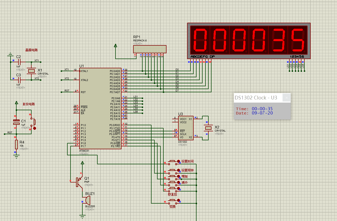This screenshot has height=221, width=337.
Task: Select capacitor C3 symbol
Action: [19, 79]
